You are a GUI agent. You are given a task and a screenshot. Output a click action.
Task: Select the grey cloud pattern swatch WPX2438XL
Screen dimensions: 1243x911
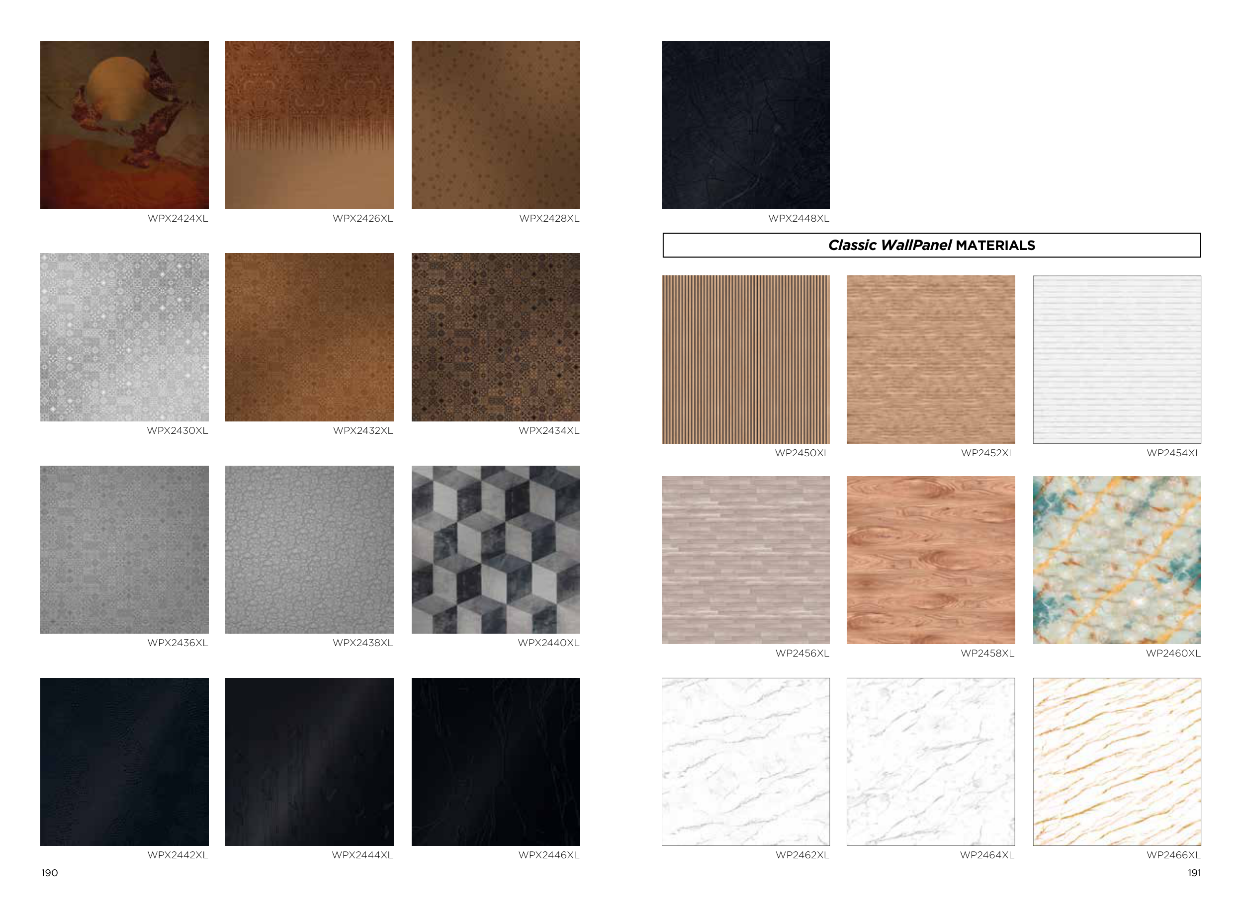point(309,549)
